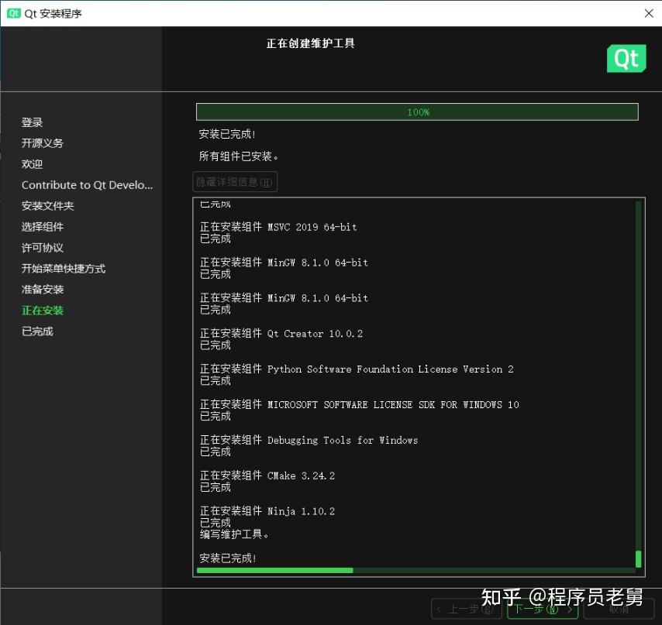This screenshot has width=662, height=625.
Task: Open the 许可协议 step
Action: point(42,247)
